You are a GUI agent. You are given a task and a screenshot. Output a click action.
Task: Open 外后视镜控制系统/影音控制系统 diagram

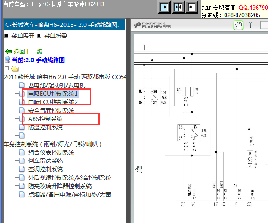(70, 178)
